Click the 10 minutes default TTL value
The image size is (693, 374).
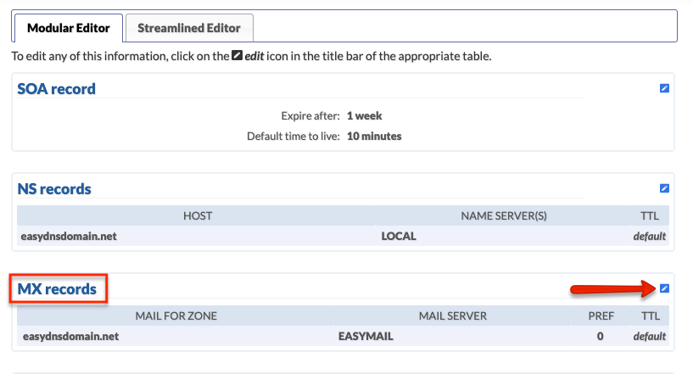[374, 137]
